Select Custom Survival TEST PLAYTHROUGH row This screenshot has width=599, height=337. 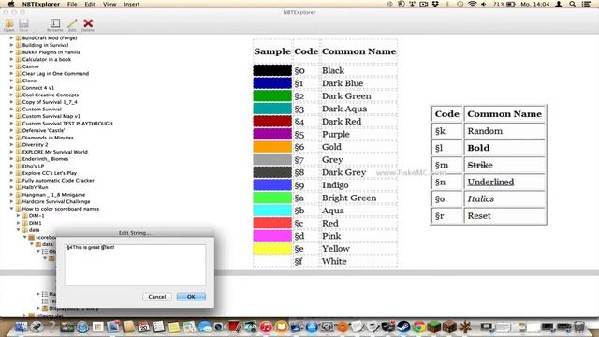click(x=67, y=124)
